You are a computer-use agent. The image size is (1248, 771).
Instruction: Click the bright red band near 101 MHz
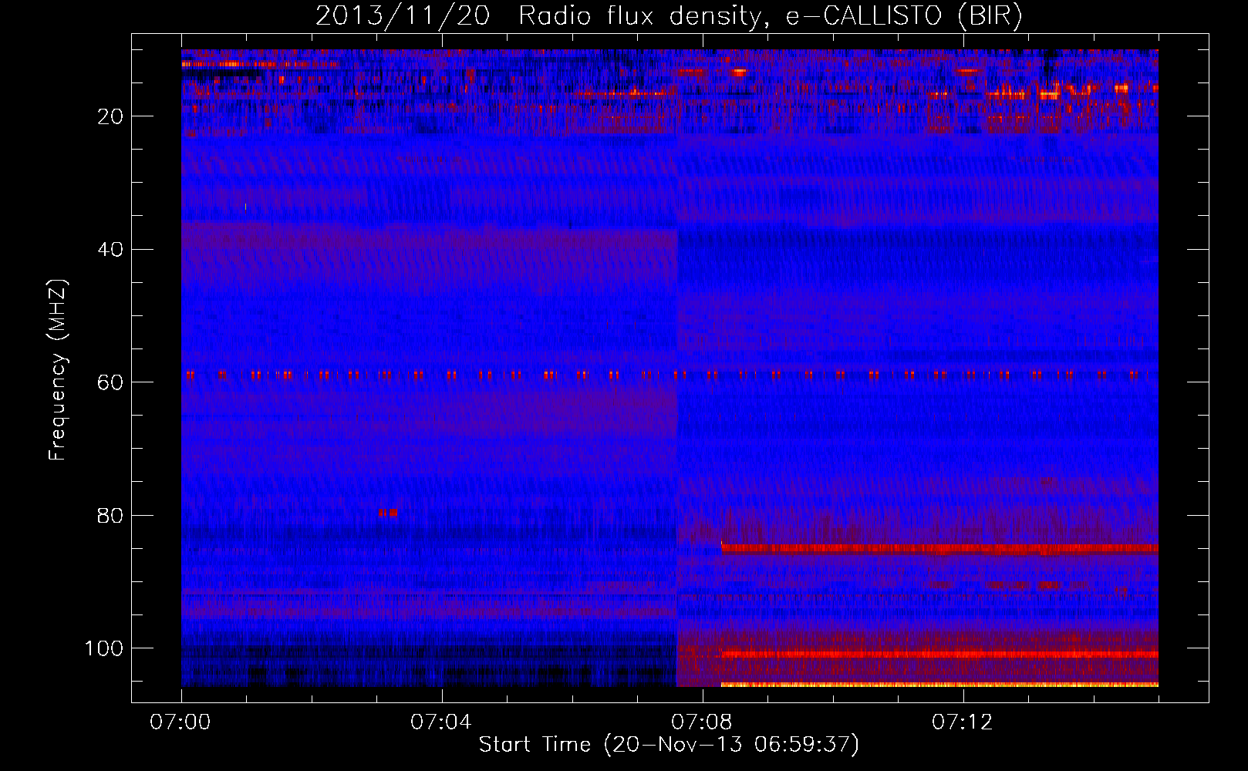pos(939,654)
